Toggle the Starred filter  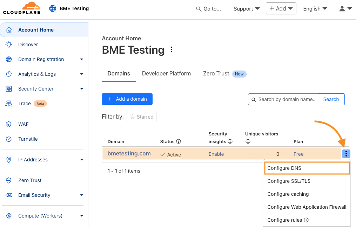pos(142,117)
